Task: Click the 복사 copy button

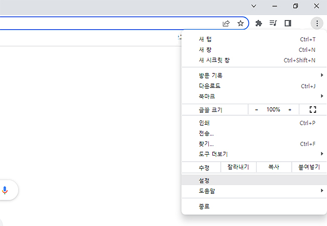Action: 274,167
